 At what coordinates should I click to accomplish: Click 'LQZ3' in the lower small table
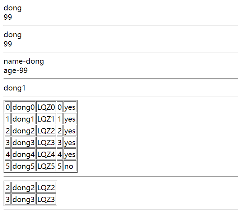coord(46,199)
